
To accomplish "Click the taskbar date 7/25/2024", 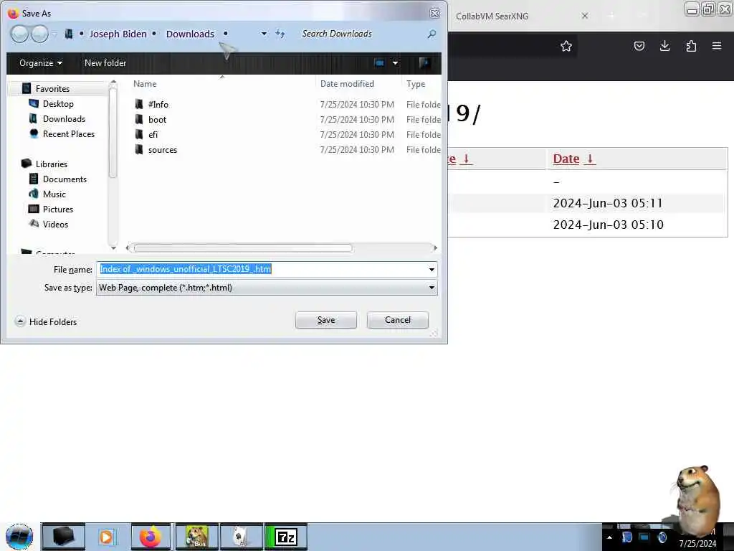I will 697,544.
